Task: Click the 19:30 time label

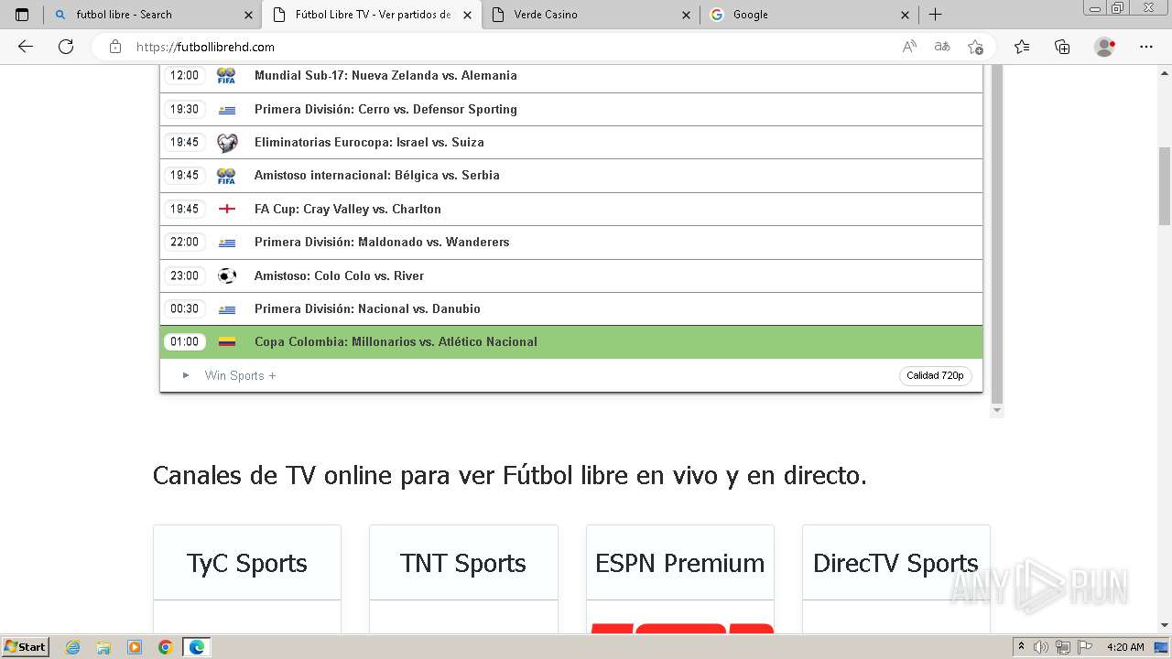Action: (184, 109)
